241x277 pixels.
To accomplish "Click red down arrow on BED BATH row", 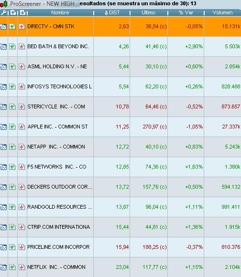I will [22, 47].
